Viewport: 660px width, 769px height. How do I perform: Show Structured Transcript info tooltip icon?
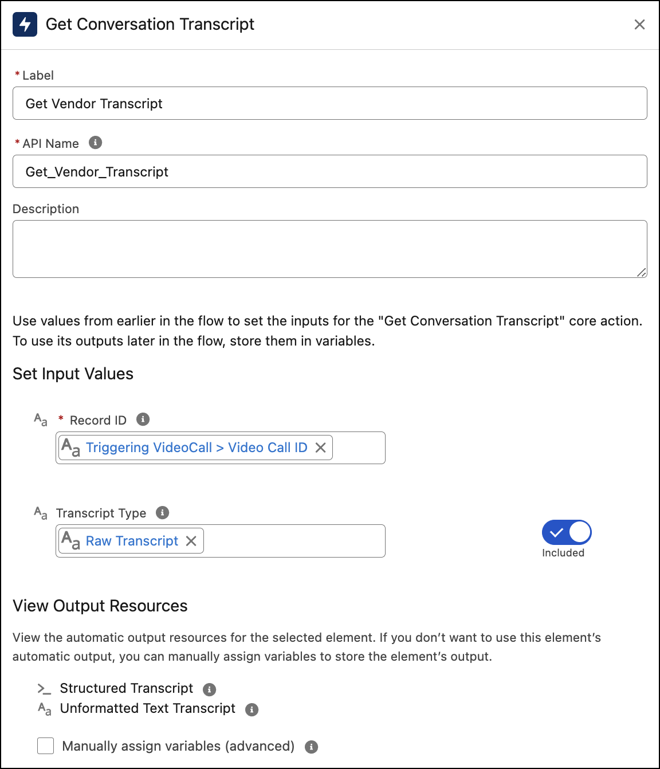point(210,689)
